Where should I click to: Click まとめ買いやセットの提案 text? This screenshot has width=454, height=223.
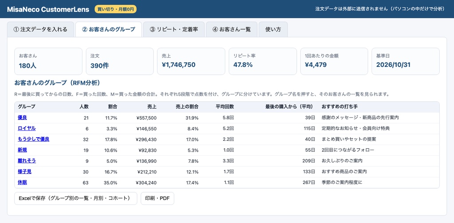tap(348, 139)
